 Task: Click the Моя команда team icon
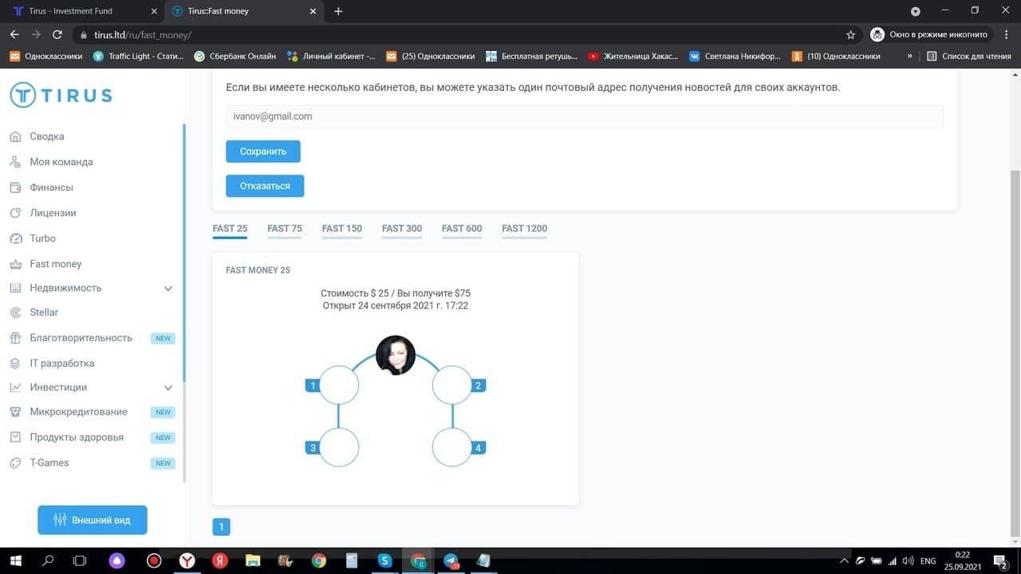pyautogui.click(x=15, y=162)
